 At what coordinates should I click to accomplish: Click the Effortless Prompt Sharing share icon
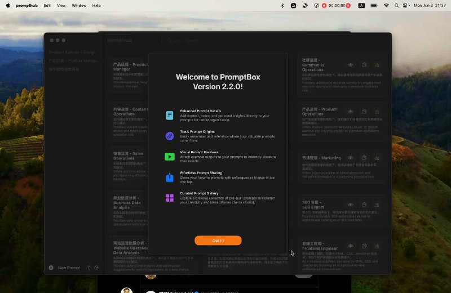pos(170,177)
